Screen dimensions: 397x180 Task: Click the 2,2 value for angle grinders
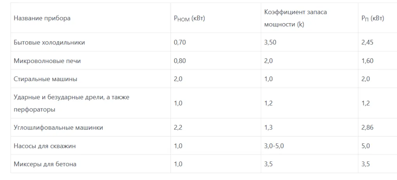tap(178, 127)
